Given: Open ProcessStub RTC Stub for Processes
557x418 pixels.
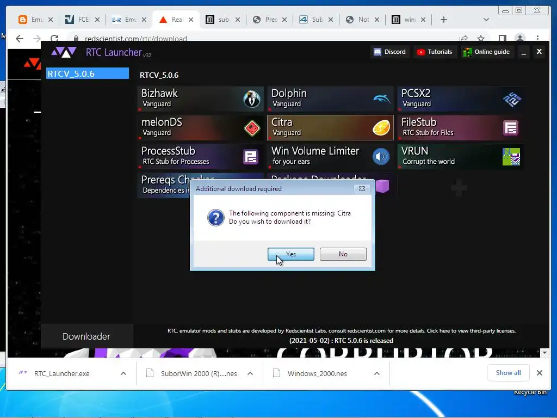Looking at the screenshot, I should point(200,156).
